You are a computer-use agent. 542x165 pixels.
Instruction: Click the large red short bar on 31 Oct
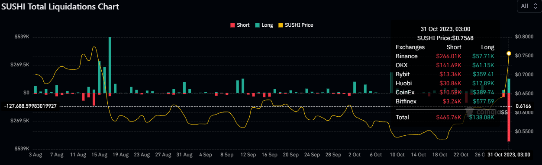click(x=509, y=117)
